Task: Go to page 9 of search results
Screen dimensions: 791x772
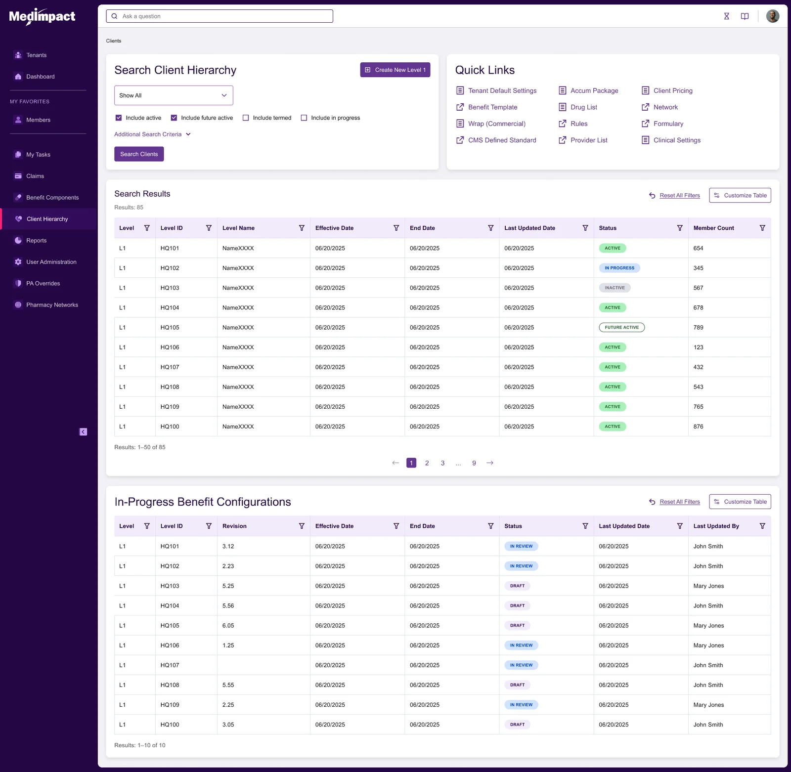Action: [x=474, y=463]
